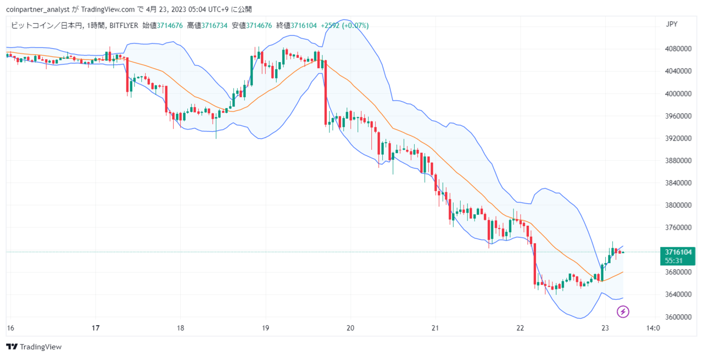Select the green current price label 3716104

[679, 252]
